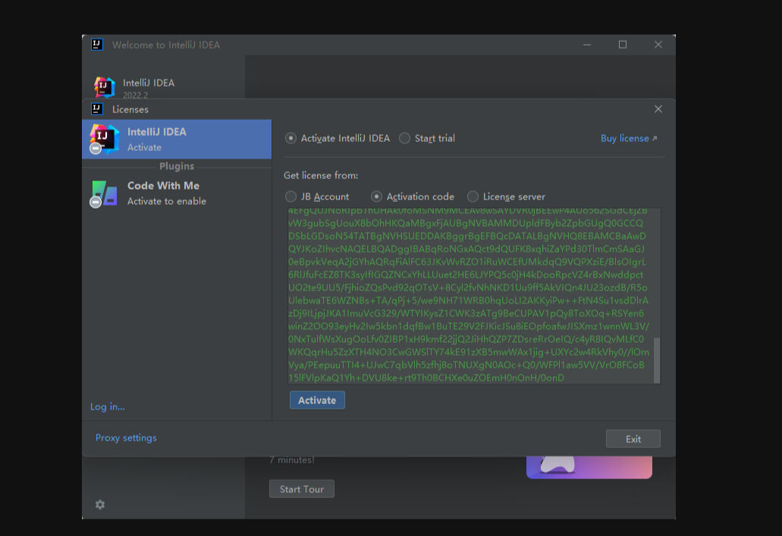This screenshot has width=782, height=536.
Task: Close the Welcome to IntelliJ IDEA window
Action: [658, 45]
